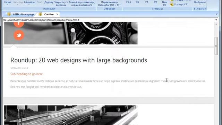Click the Pellentesque habitant paragraph text

coord(108,84)
